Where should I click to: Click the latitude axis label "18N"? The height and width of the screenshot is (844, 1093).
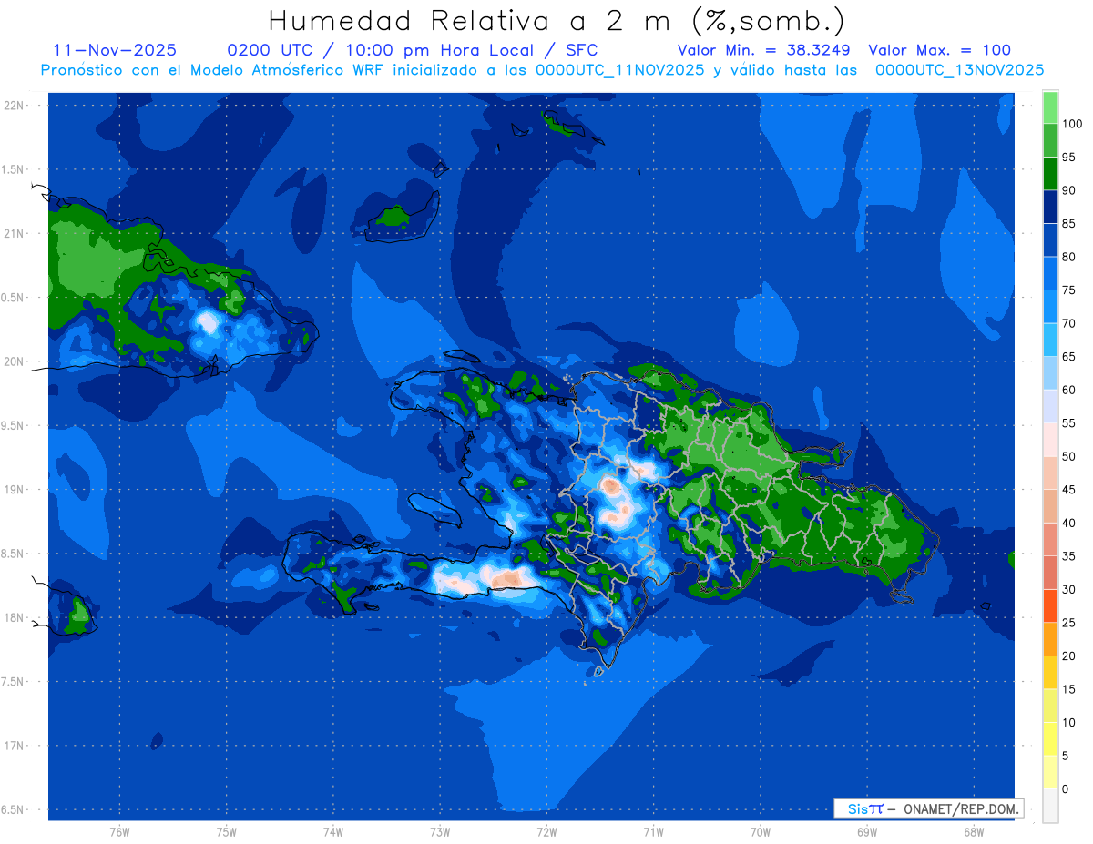point(15,617)
